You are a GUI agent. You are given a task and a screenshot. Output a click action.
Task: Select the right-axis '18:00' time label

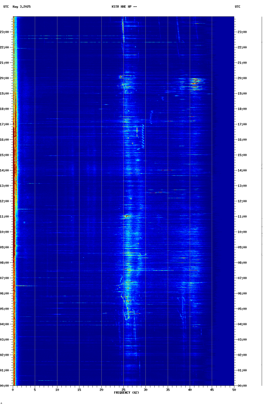click(242, 109)
